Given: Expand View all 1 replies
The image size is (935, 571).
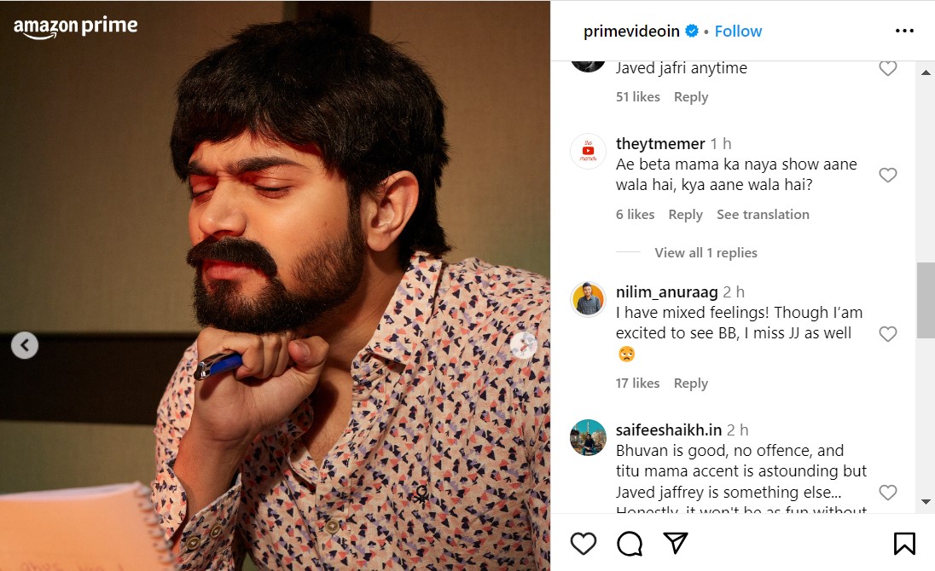Looking at the screenshot, I should (x=706, y=253).
